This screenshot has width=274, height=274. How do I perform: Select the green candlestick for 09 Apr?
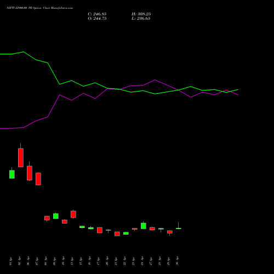click(56, 216)
